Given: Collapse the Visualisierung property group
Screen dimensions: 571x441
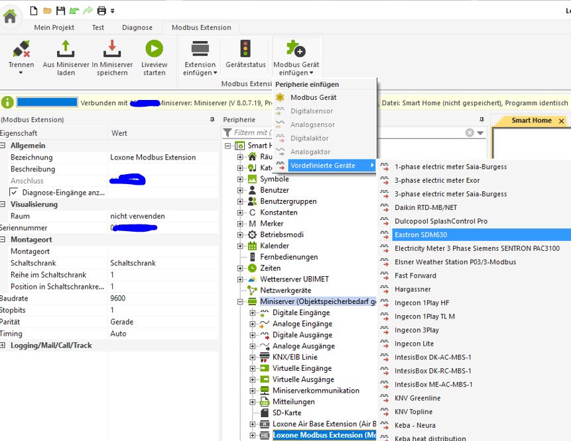Looking at the screenshot, I should click(3, 205).
